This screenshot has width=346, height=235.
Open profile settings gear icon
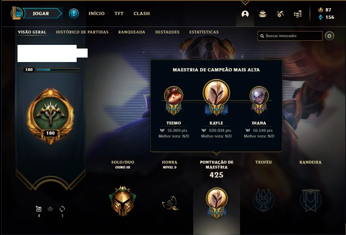pyautogui.click(x=329, y=36)
